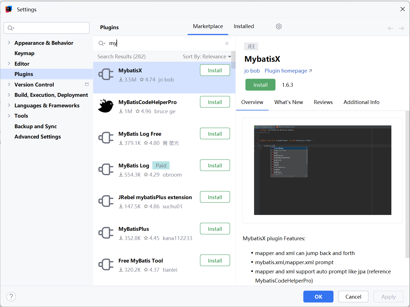This screenshot has width=410, height=307.
Task: Select Backup and Sync settings
Action: pos(36,126)
